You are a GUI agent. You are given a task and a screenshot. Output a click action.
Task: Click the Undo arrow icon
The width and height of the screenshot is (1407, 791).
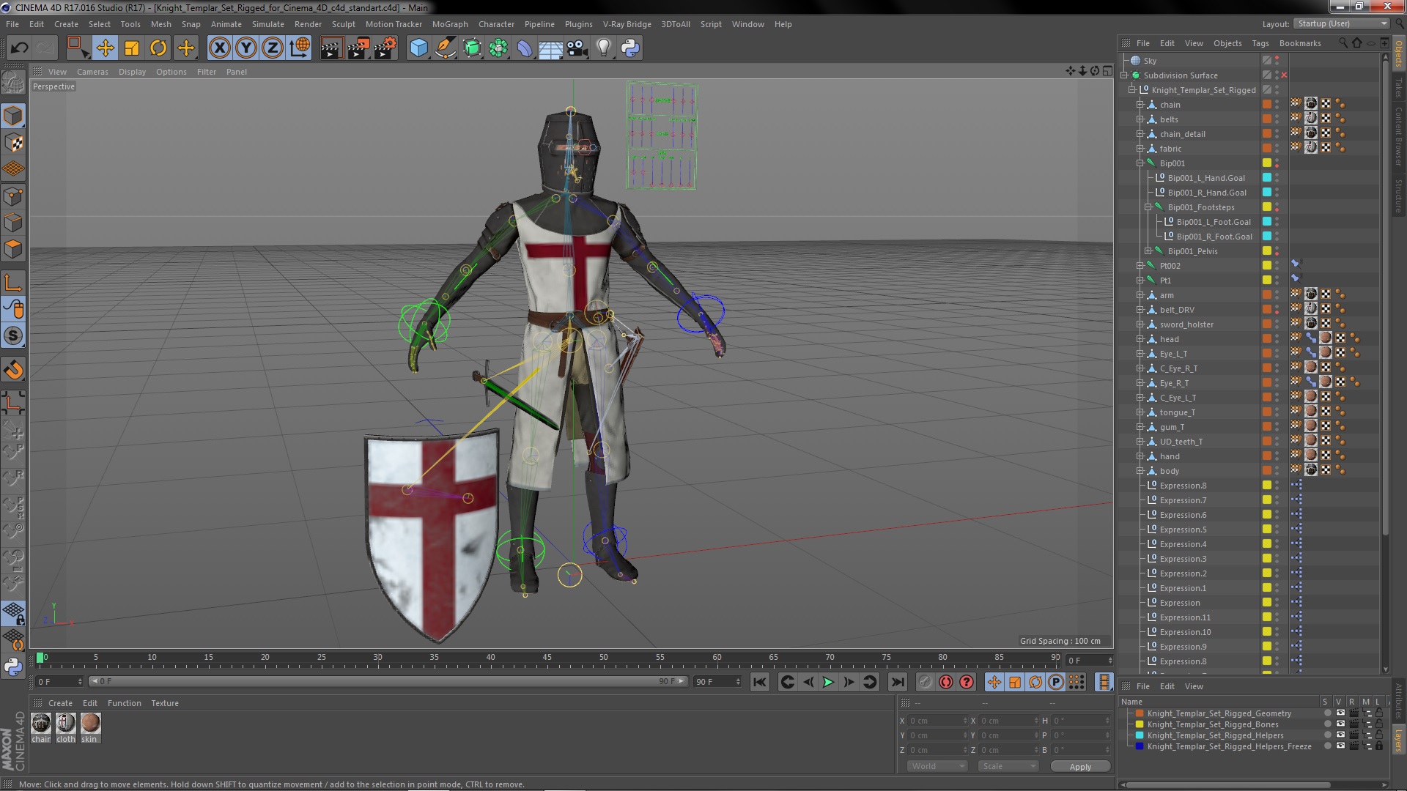(x=19, y=48)
